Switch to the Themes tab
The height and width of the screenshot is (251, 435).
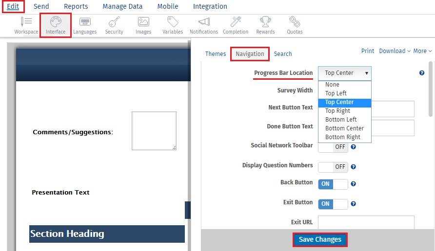[216, 54]
